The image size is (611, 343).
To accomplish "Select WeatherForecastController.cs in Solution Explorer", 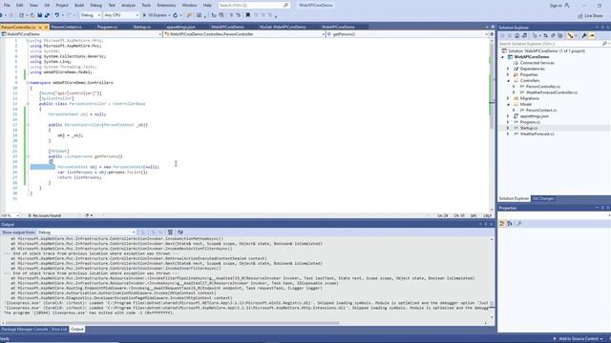I will [x=552, y=92].
